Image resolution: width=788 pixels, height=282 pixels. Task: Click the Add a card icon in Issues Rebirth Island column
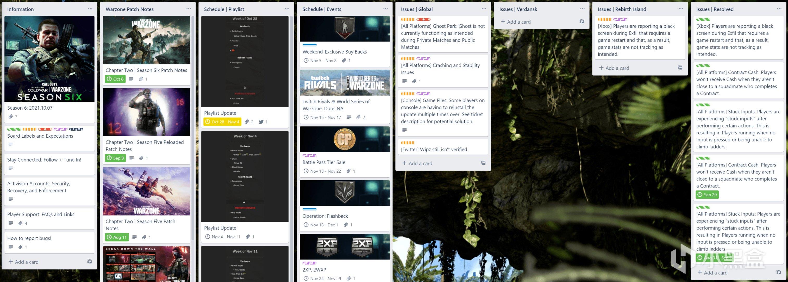click(x=613, y=68)
